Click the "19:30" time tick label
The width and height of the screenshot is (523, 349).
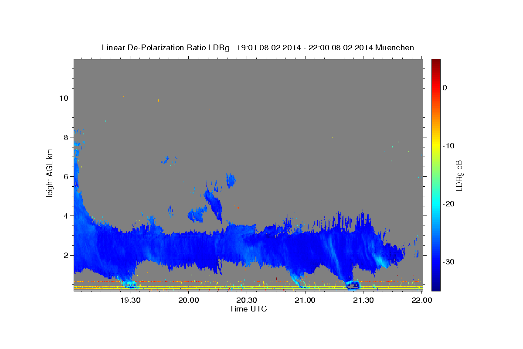click(130, 300)
